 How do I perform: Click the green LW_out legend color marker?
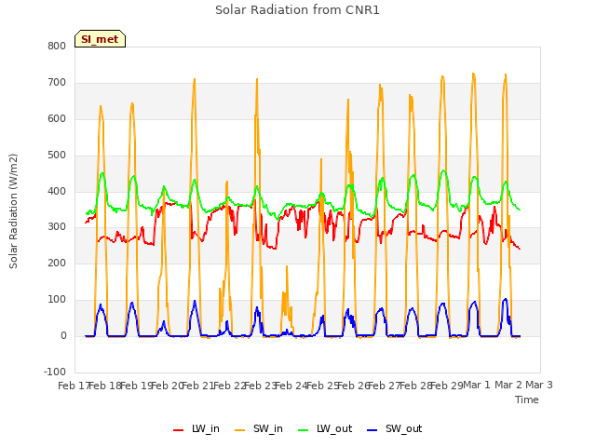304,430
